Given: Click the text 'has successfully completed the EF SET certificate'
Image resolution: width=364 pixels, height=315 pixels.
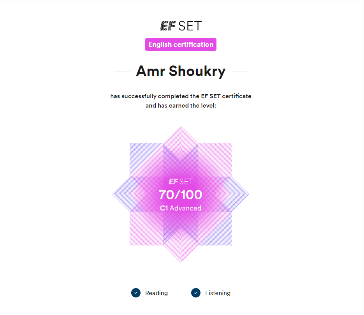Looking at the screenshot, I should tap(181, 96).
